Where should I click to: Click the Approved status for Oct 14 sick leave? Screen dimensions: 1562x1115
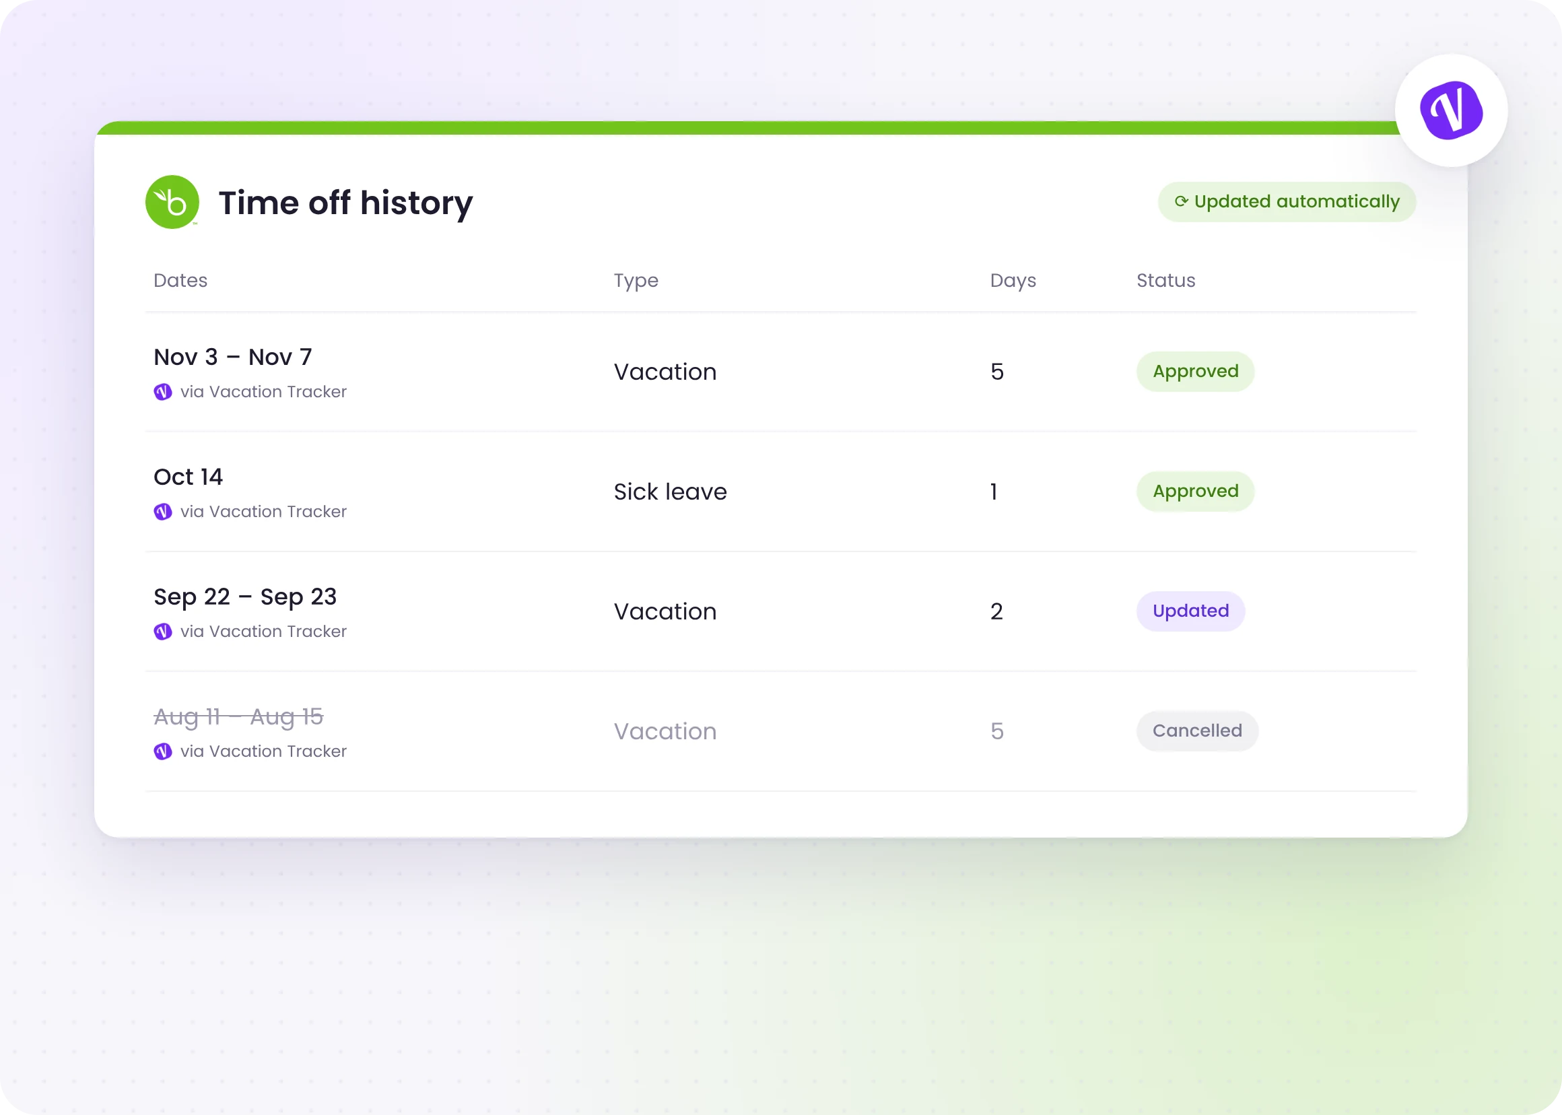point(1195,492)
